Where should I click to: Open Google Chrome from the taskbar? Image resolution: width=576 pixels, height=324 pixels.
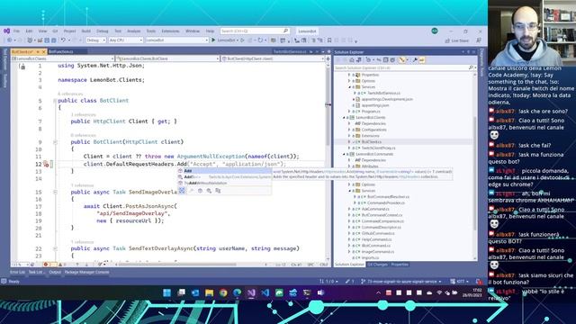[223, 292]
